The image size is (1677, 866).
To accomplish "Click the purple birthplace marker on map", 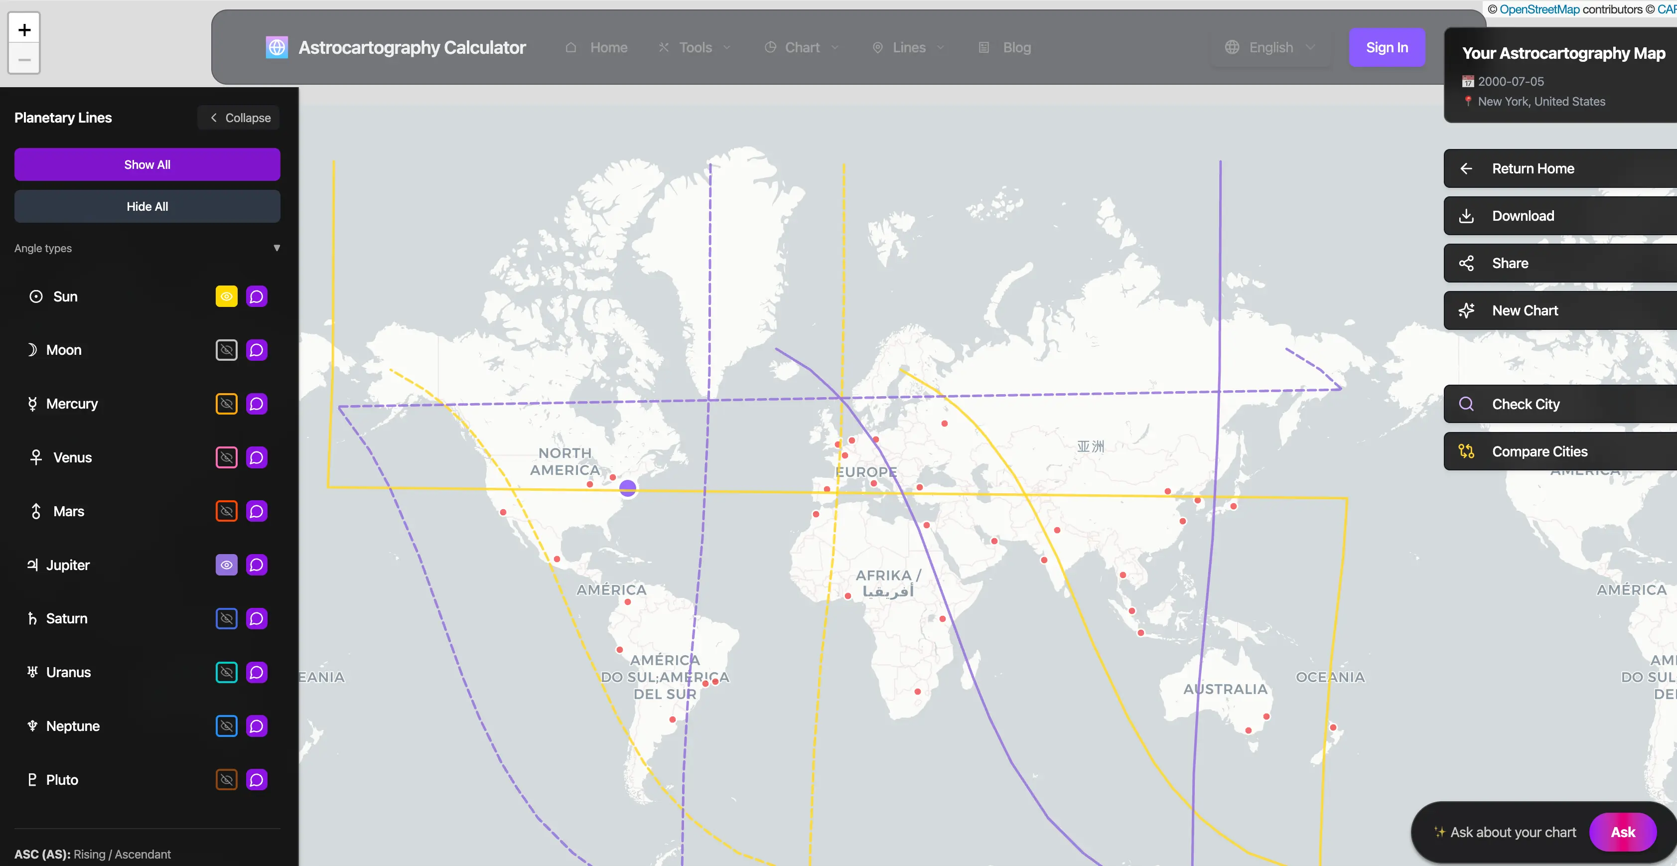I will click(628, 488).
